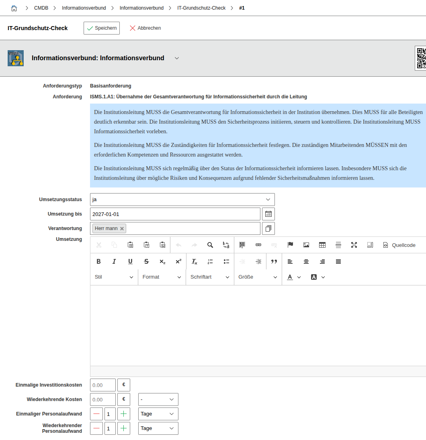
Task: Toggle underline formatting
Action: click(x=130, y=261)
